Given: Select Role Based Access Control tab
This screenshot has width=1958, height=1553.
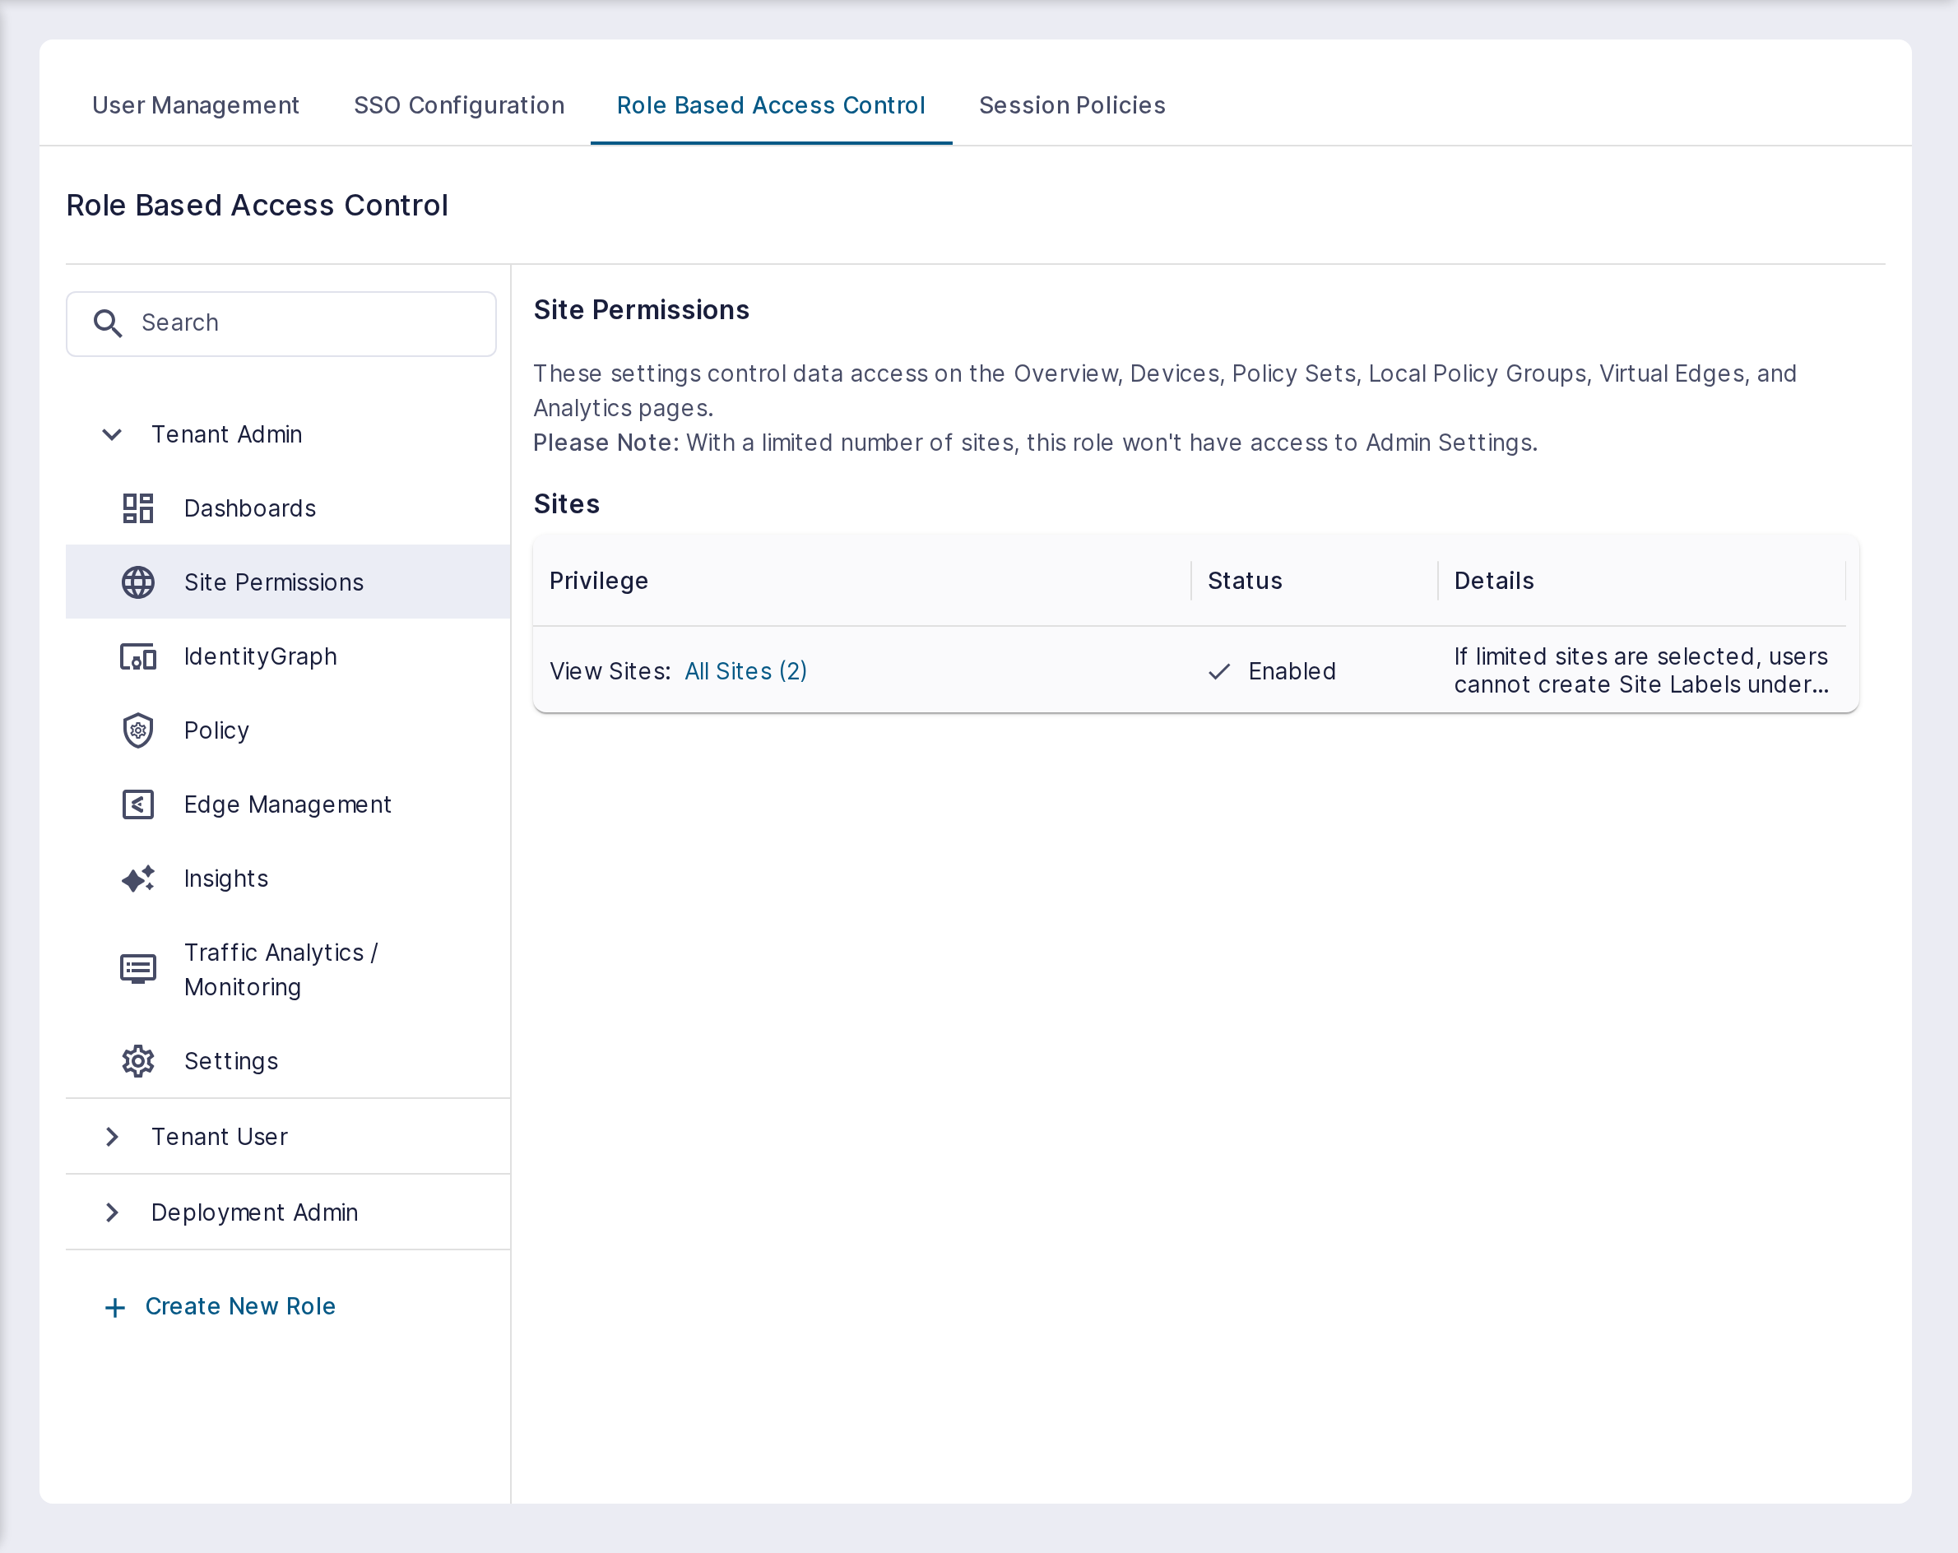Looking at the screenshot, I should point(771,105).
